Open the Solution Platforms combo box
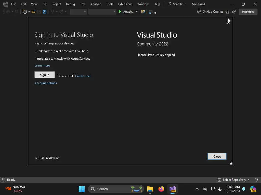The image size is (261, 195). pyautogui.click(x=102, y=12)
